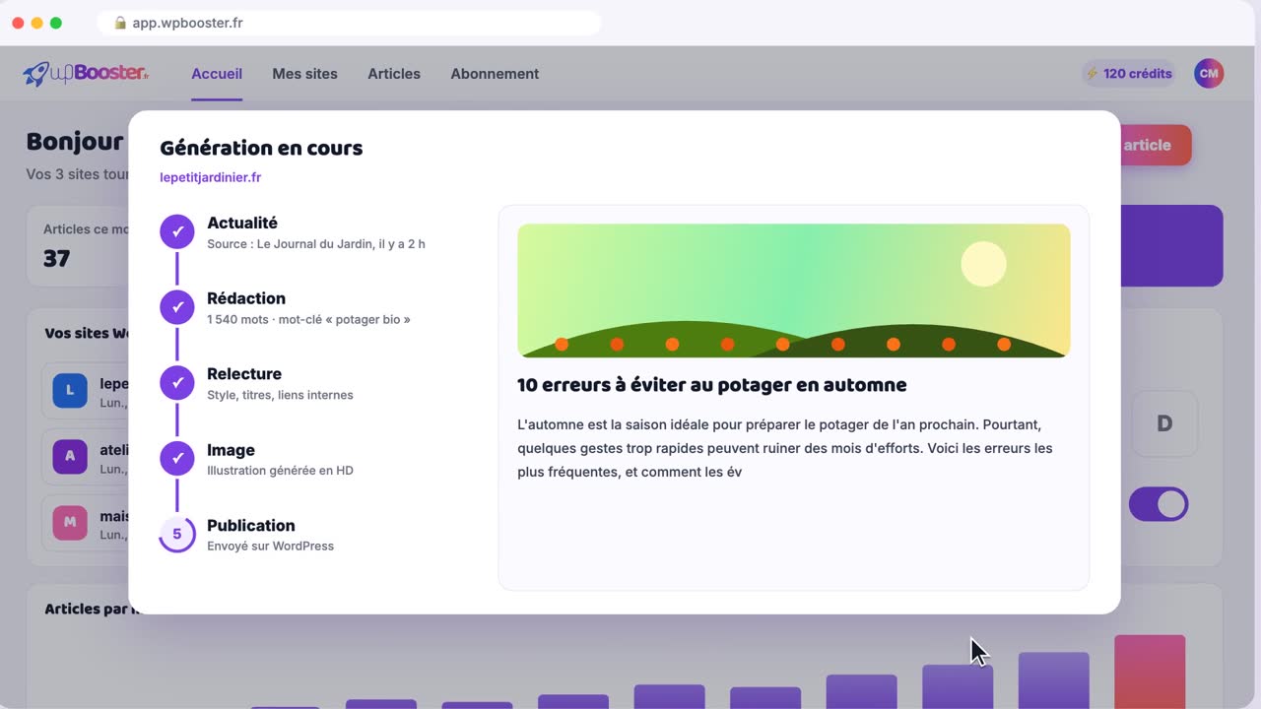Click the lightning icon in credits badge
This screenshot has width=1261, height=709.
pos(1092,74)
